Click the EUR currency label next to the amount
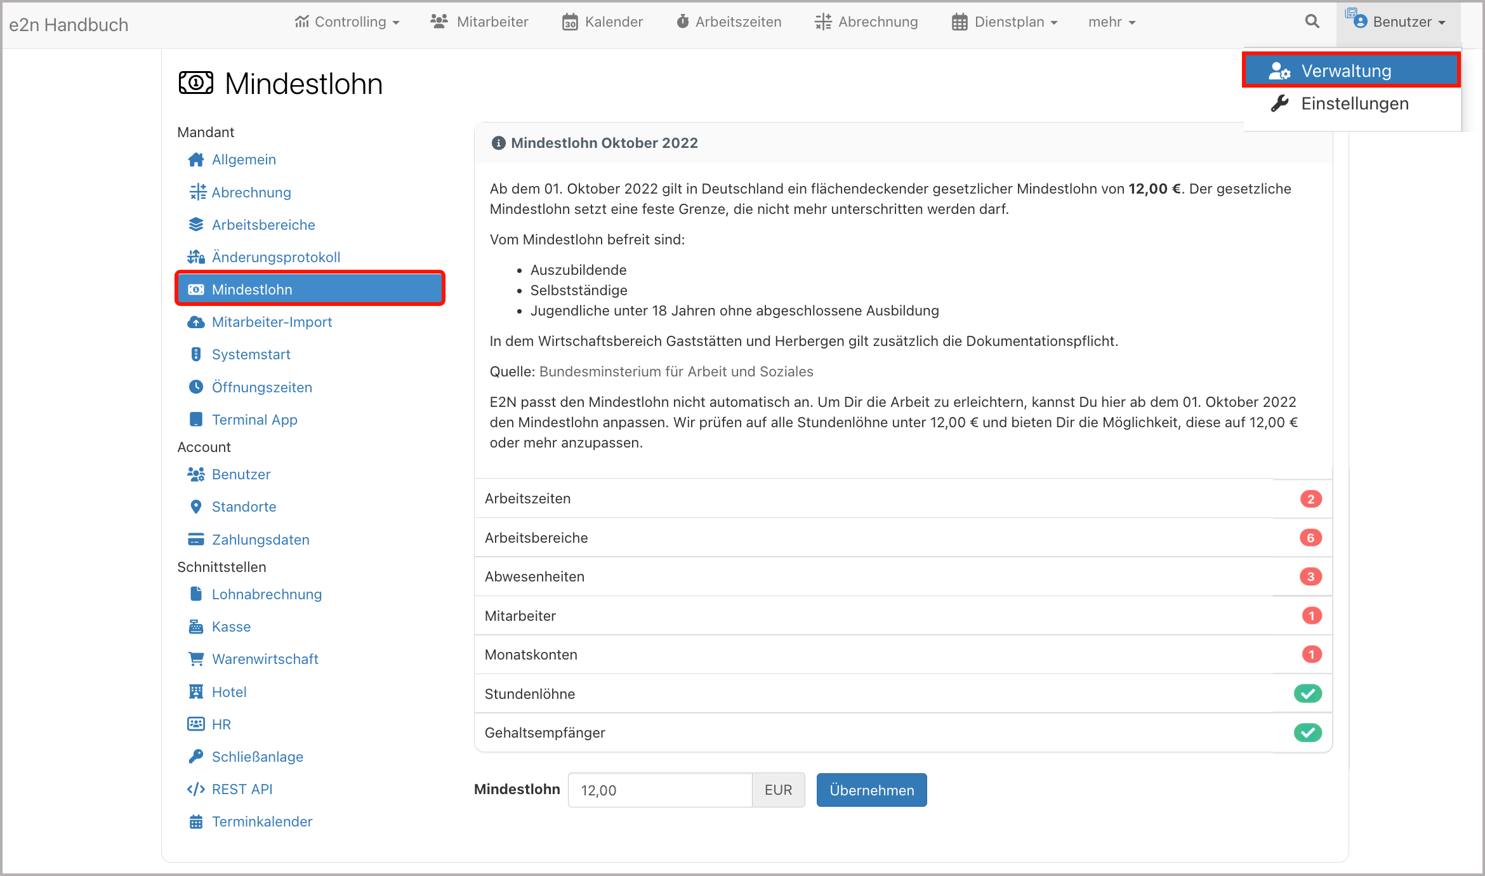The width and height of the screenshot is (1485, 876). [778, 790]
